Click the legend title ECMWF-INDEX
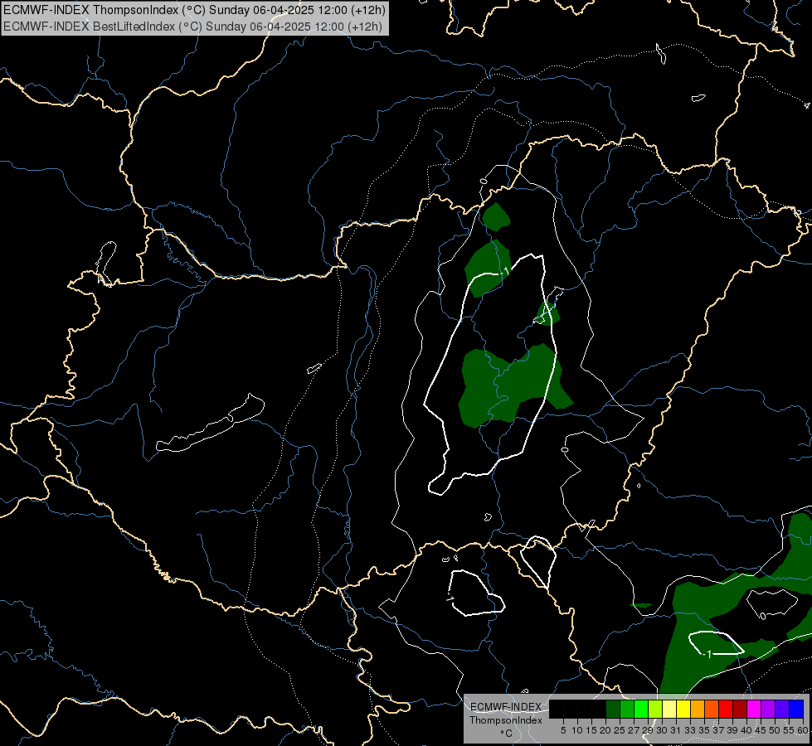The height and width of the screenshot is (746, 812). pos(506,707)
